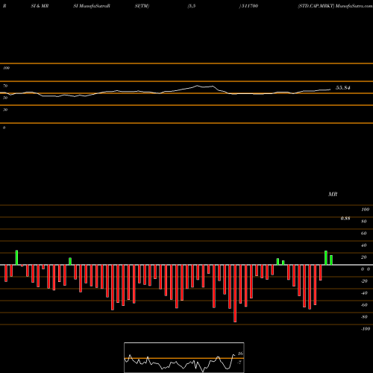Select the longest red MR bar near -95

pos(235,293)
